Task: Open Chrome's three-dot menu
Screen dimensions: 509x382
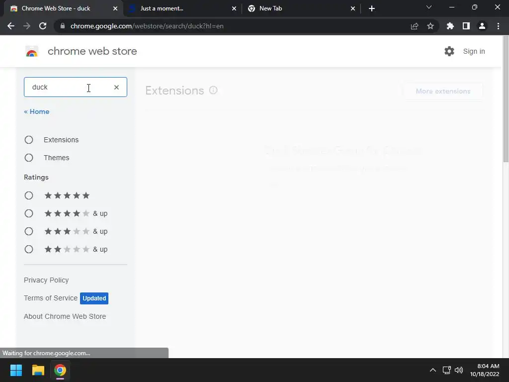Action: pyautogui.click(x=498, y=26)
